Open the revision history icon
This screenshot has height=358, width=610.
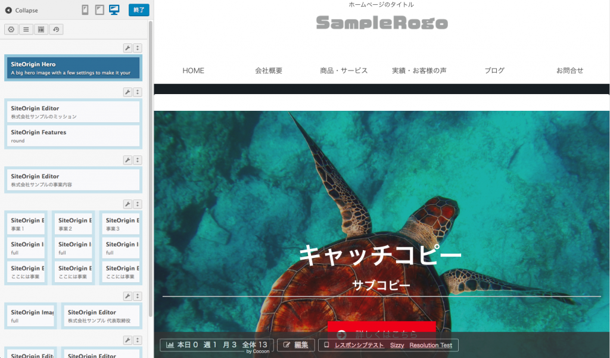(56, 29)
